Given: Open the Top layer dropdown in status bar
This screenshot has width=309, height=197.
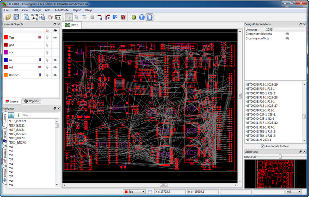Looking at the screenshot, I should (134, 192).
